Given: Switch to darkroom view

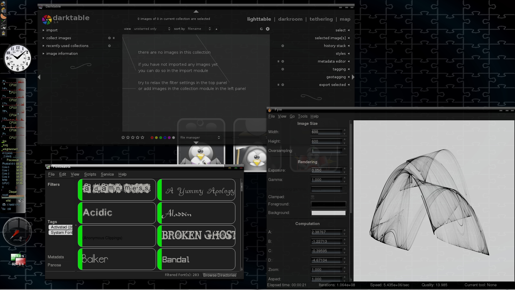Looking at the screenshot, I should click(x=290, y=19).
